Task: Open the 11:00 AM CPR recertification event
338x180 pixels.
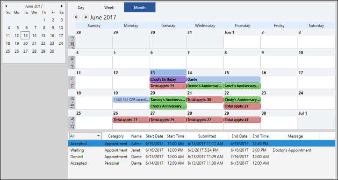Action: [x=131, y=100]
